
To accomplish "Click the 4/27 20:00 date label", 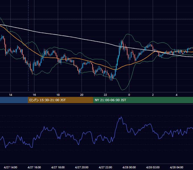I will click(x=82, y=167).
